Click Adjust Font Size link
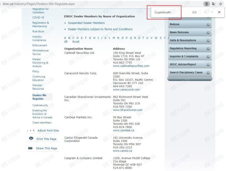226x171 pixels. tap(48, 131)
